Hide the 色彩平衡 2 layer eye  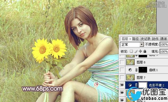122,85
